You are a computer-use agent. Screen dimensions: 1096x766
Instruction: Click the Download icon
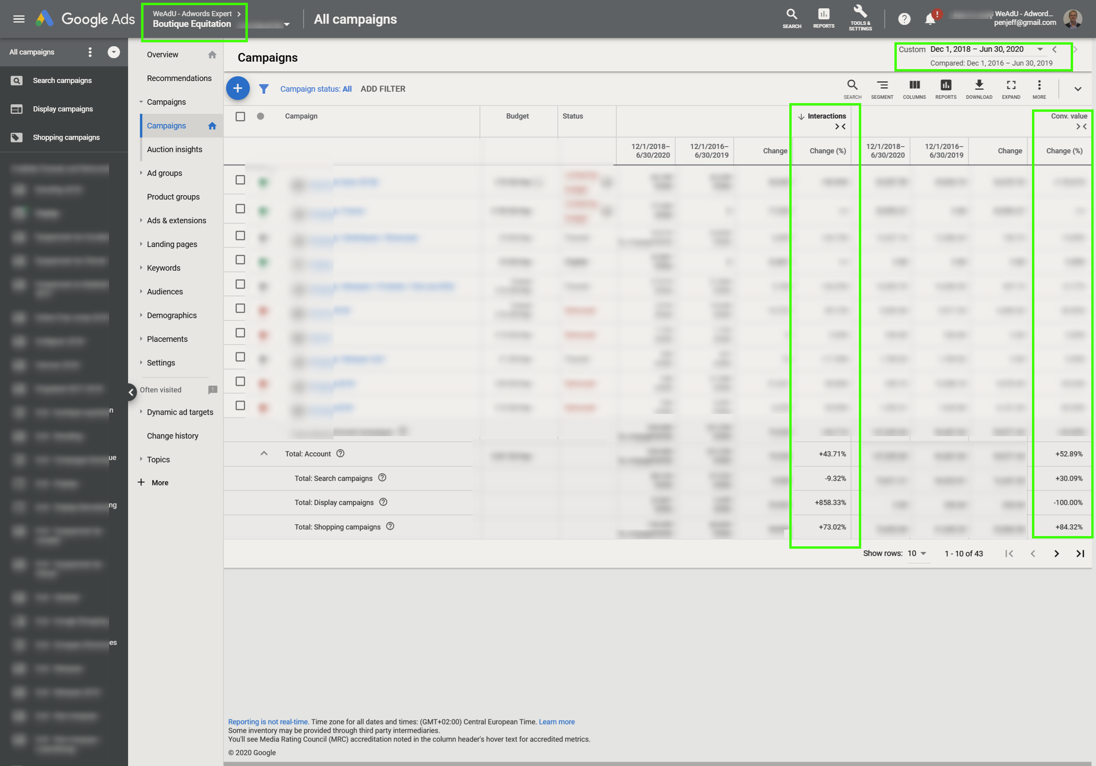[979, 89]
